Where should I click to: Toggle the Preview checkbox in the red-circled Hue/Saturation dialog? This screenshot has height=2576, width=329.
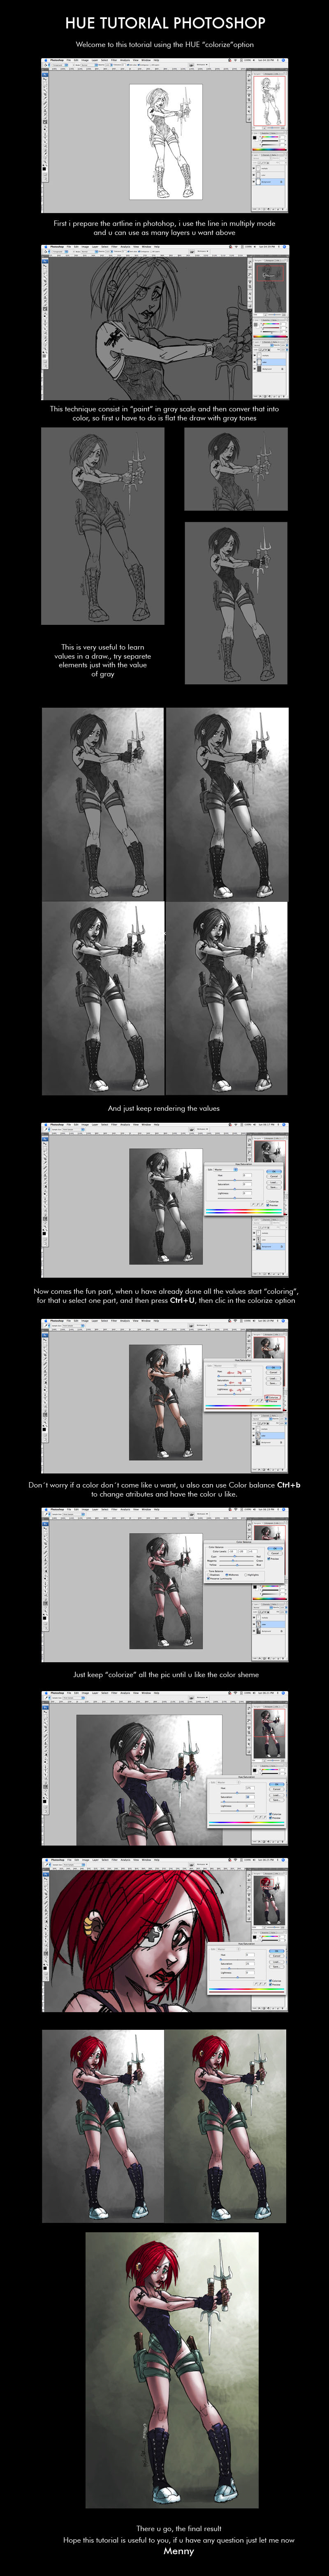(268, 1400)
